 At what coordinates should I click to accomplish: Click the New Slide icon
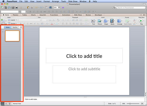[3, 21]
